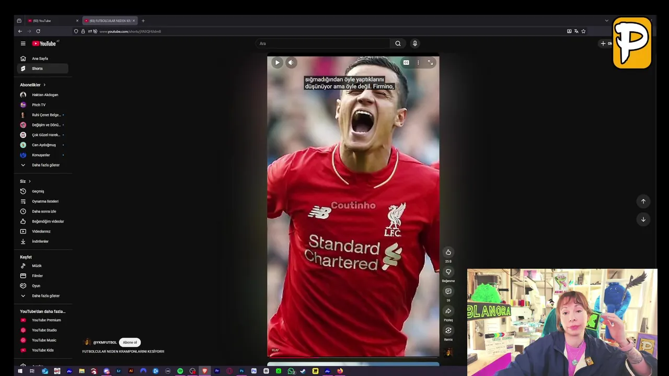Screen dimensions: 669x376
Task: List all tabs dropdown arrow
Action: point(606,21)
